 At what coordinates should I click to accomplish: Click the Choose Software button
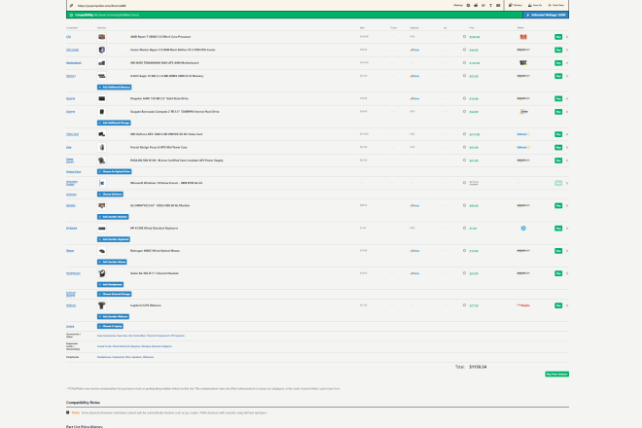(110, 195)
